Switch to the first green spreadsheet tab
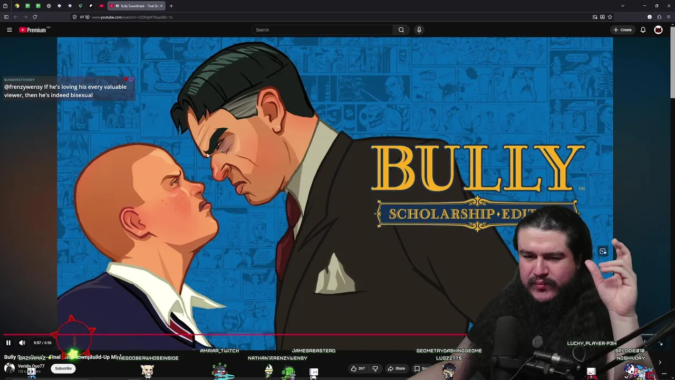The height and width of the screenshot is (380, 675). pyautogui.click(x=27, y=6)
